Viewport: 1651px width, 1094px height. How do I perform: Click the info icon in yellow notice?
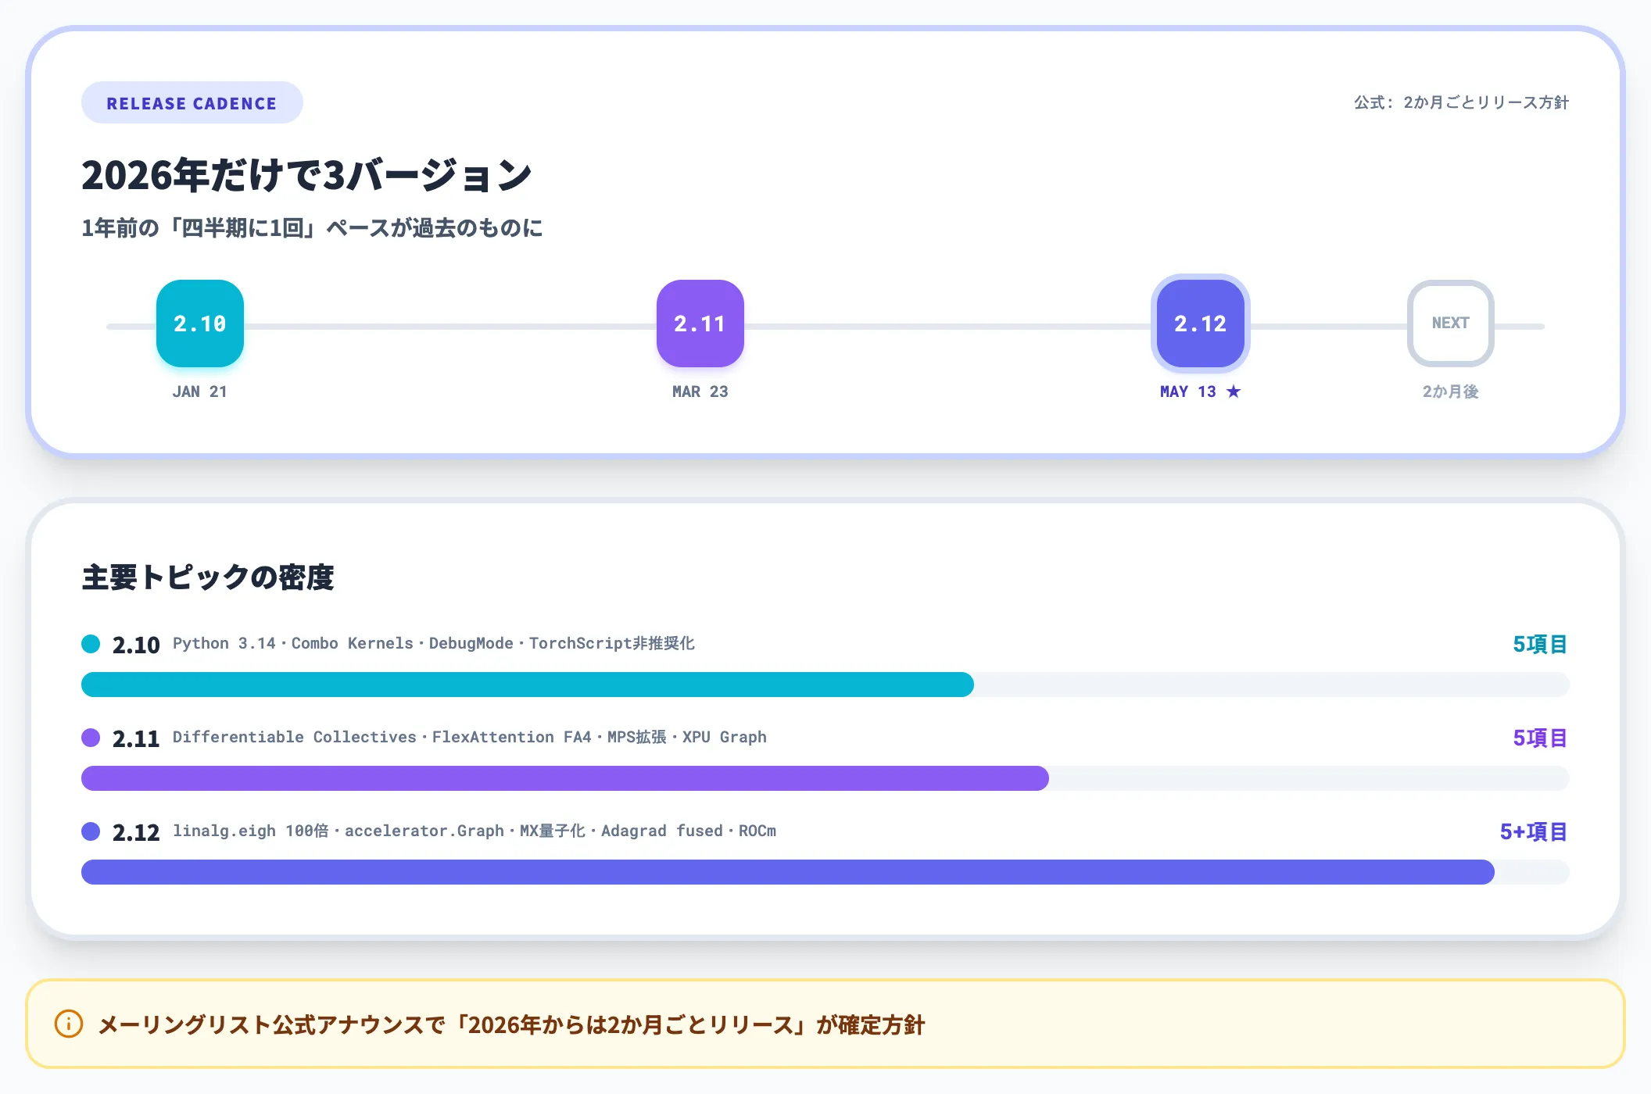(69, 1024)
